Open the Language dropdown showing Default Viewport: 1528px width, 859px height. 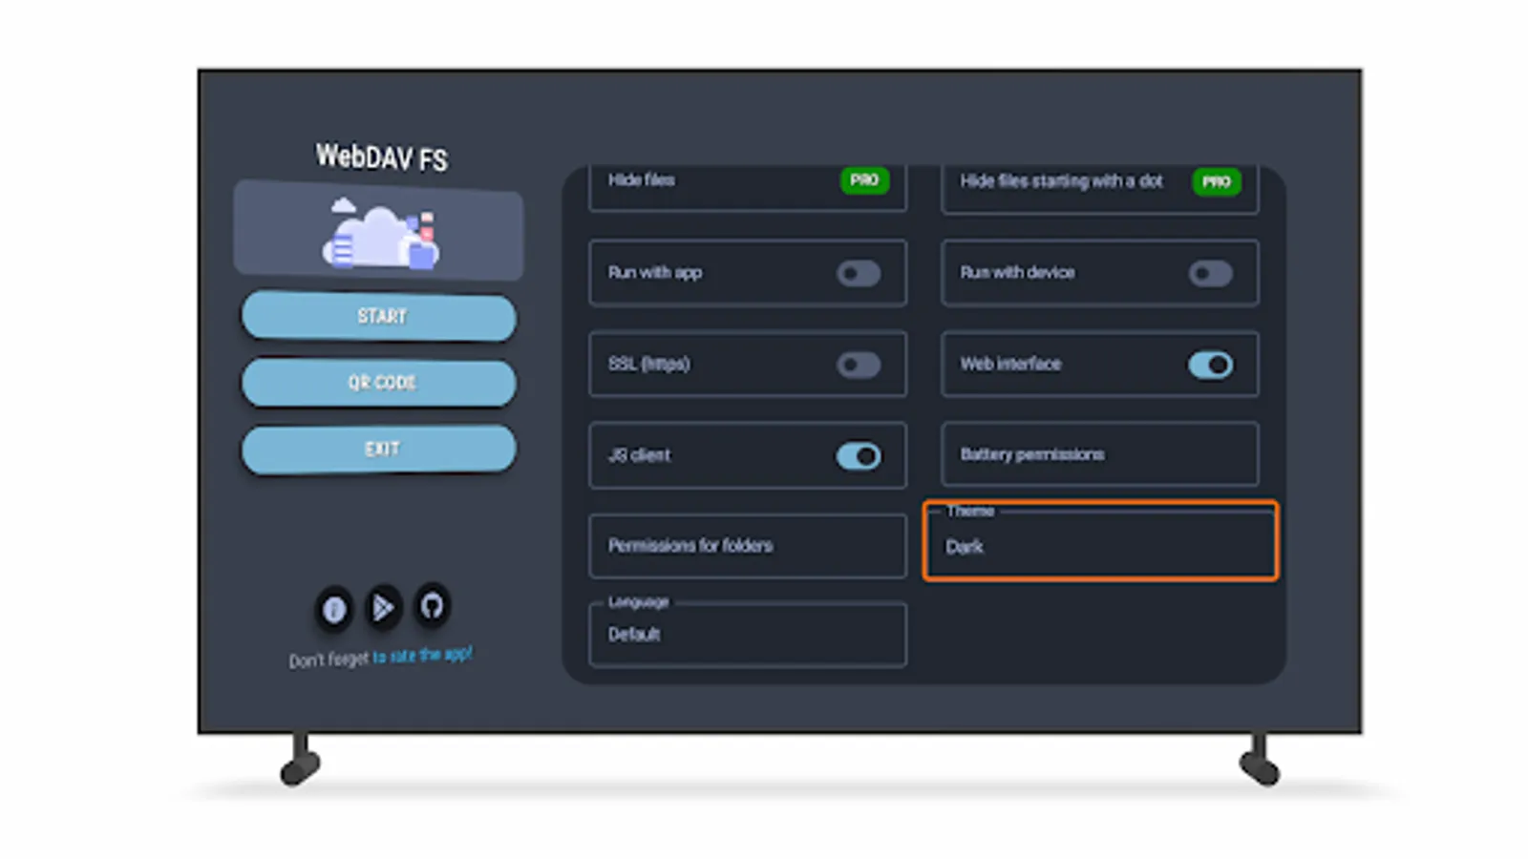tap(747, 634)
